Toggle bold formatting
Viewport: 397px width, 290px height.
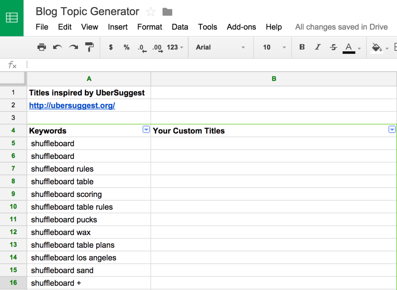pyautogui.click(x=302, y=47)
